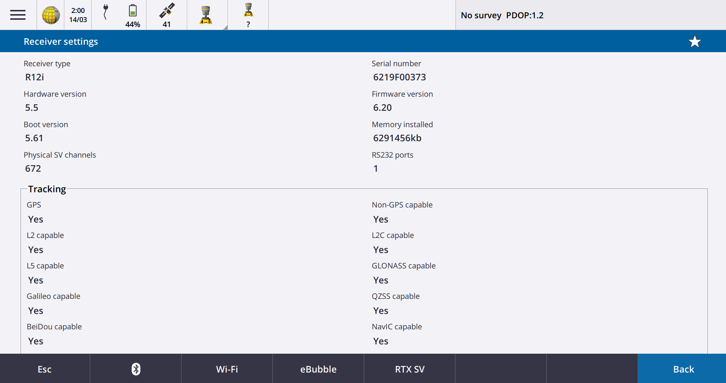Click the Yes value under QZSS capable
Image resolution: width=726 pixels, height=383 pixels.
point(381,311)
